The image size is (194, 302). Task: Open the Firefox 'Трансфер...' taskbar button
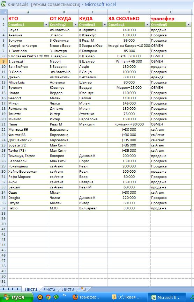click(x=87, y=297)
